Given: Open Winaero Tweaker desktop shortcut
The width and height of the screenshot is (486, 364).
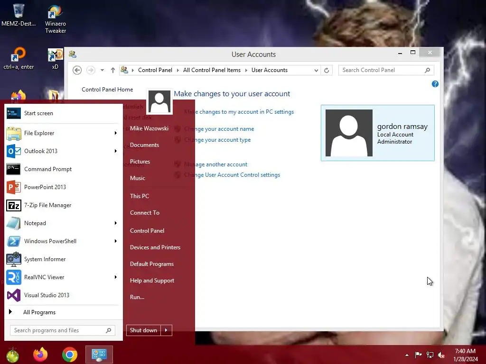Looking at the screenshot, I should coord(55,18).
